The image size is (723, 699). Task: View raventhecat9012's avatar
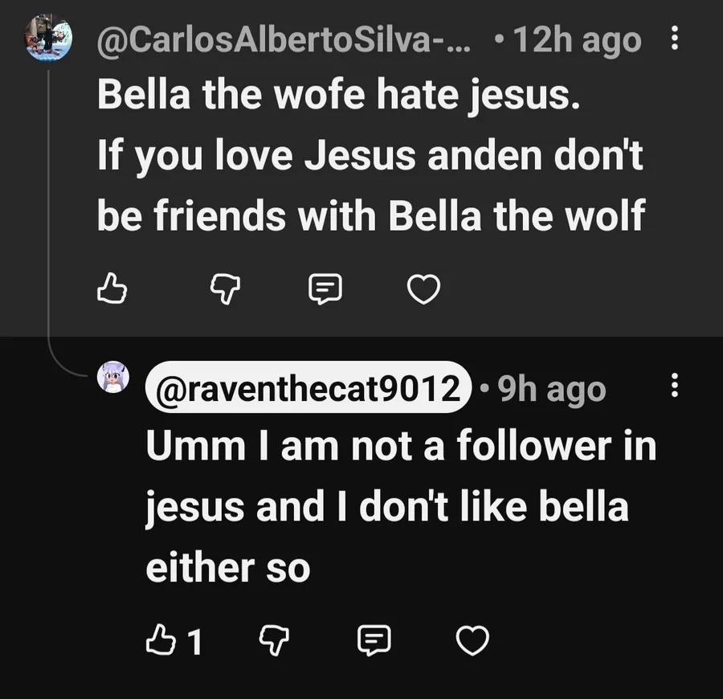(113, 377)
